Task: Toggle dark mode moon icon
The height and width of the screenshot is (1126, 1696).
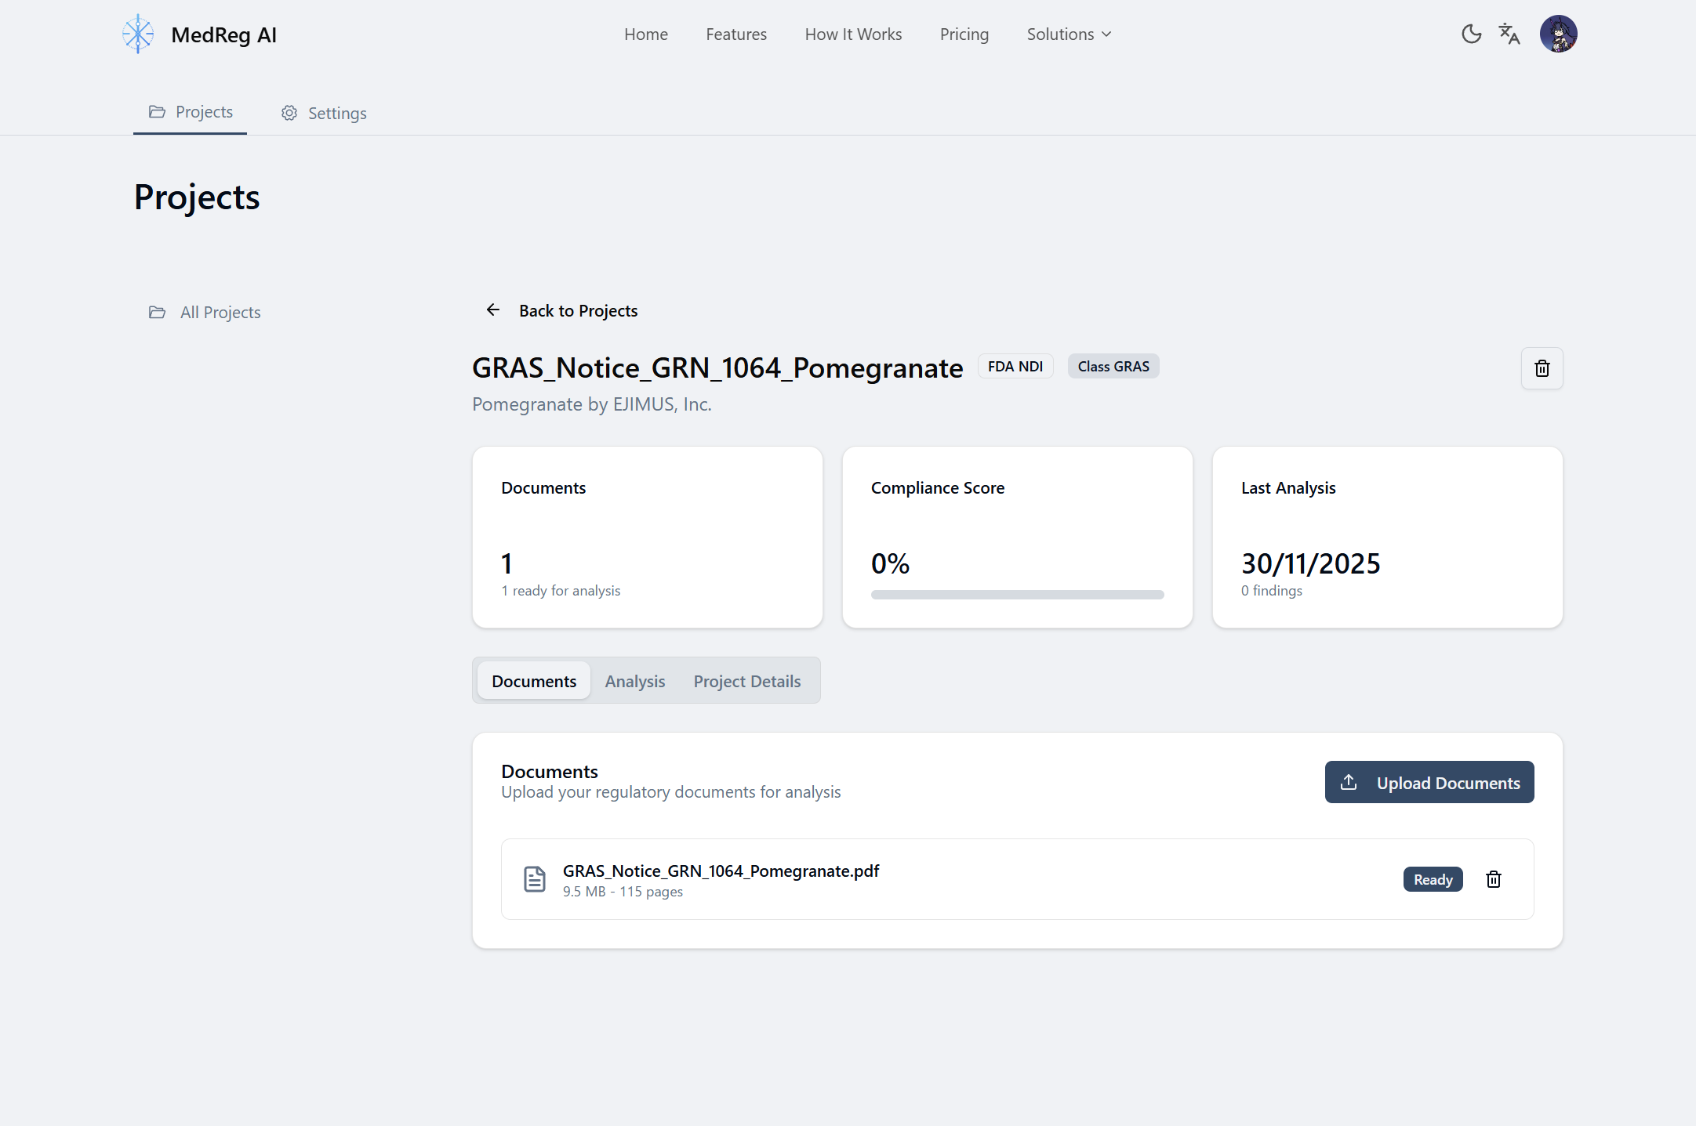Action: (1471, 34)
